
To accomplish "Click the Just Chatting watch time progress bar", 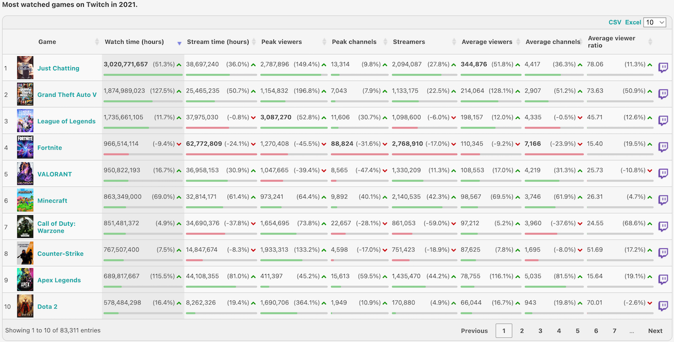I will (143, 75).
